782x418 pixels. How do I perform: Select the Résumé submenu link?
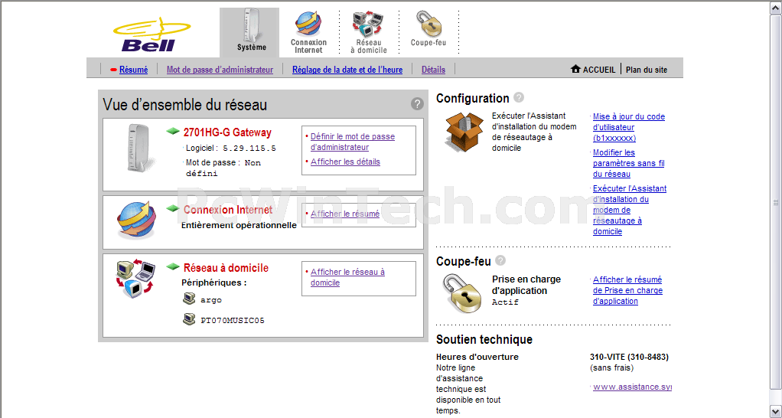[x=133, y=70]
